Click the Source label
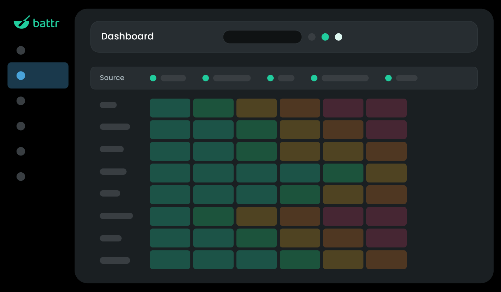Viewport: 501px width, 292px height. [112, 78]
